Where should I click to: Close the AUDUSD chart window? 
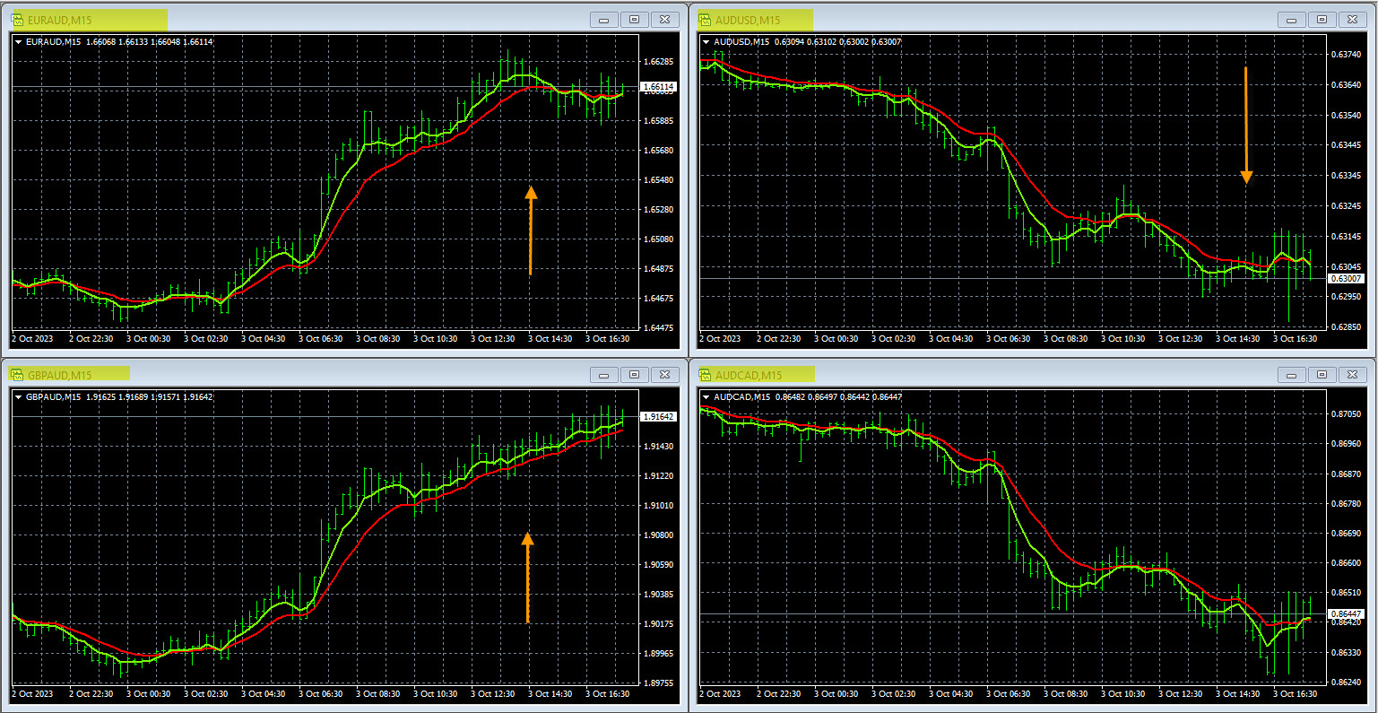[x=1351, y=20]
